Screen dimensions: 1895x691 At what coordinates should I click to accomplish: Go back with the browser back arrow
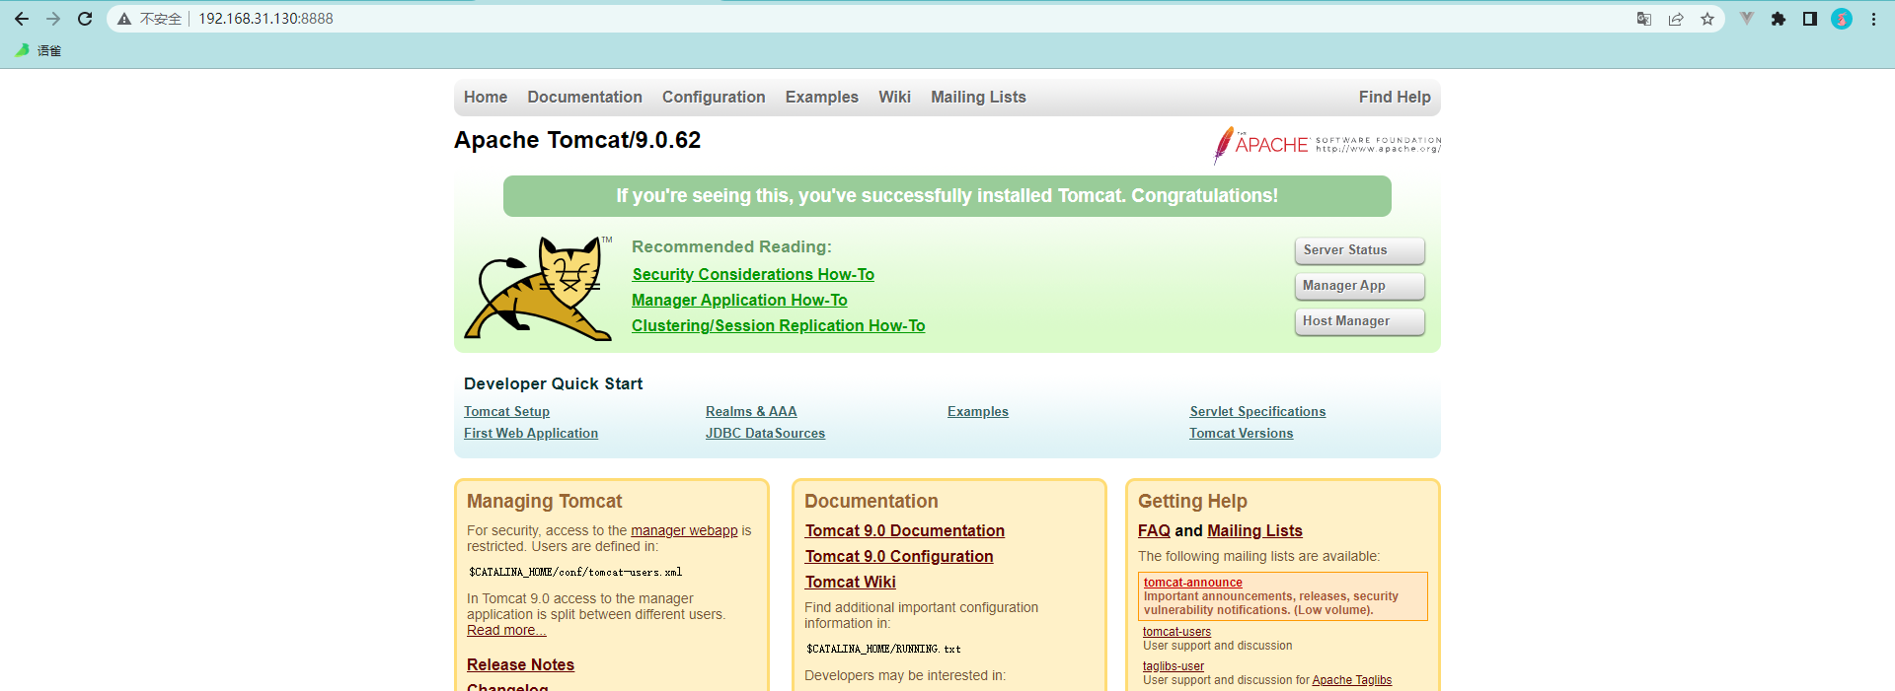click(22, 19)
